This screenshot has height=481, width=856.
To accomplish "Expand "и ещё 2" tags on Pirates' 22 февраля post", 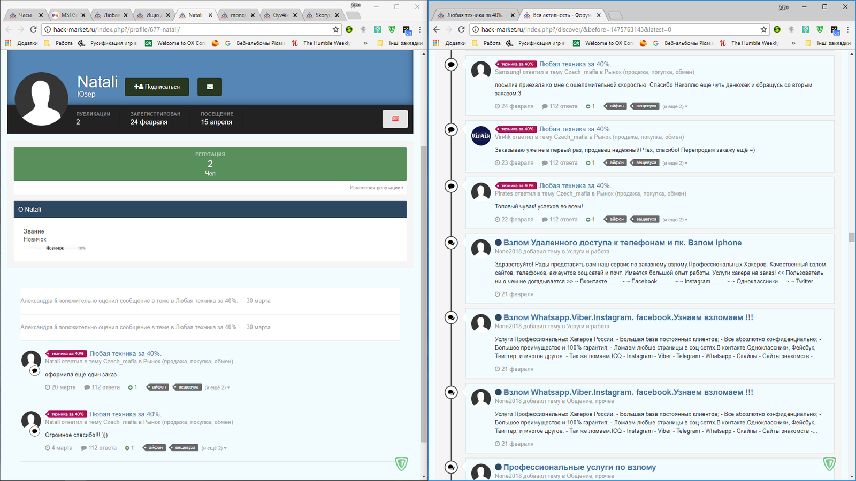I will 675,220.
